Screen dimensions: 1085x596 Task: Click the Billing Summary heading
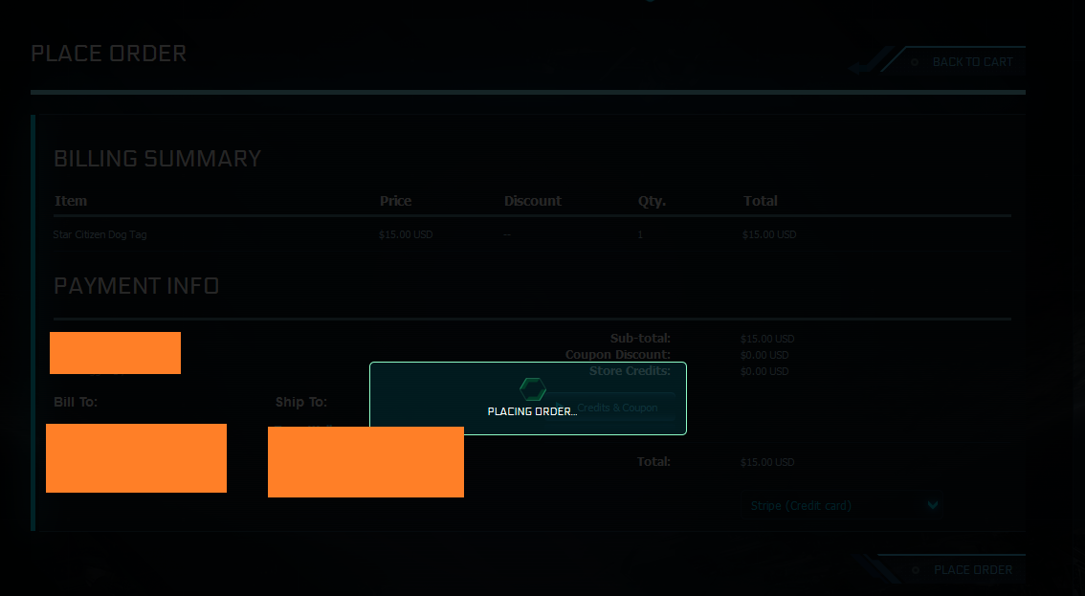157,159
